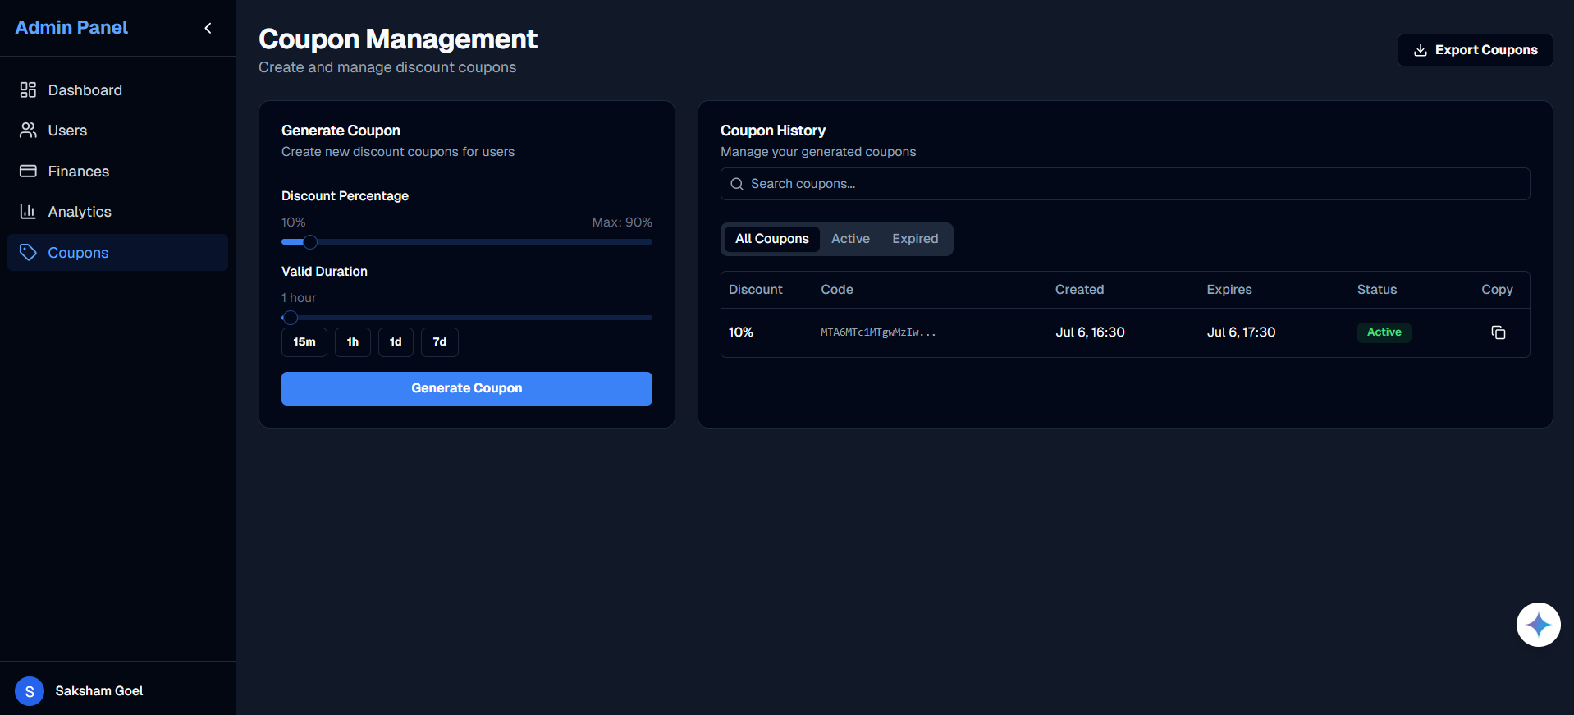The width and height of the screenshot is (1574, 715).
Task: Click the Finances card icon
Action: [x=28, y=171]
